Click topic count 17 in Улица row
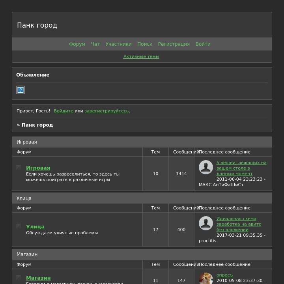The height and width of the screenshot is (284, 284). tap(155, 230)
